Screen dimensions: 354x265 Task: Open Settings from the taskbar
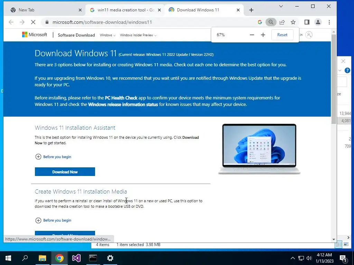click(x=110, y=258)
